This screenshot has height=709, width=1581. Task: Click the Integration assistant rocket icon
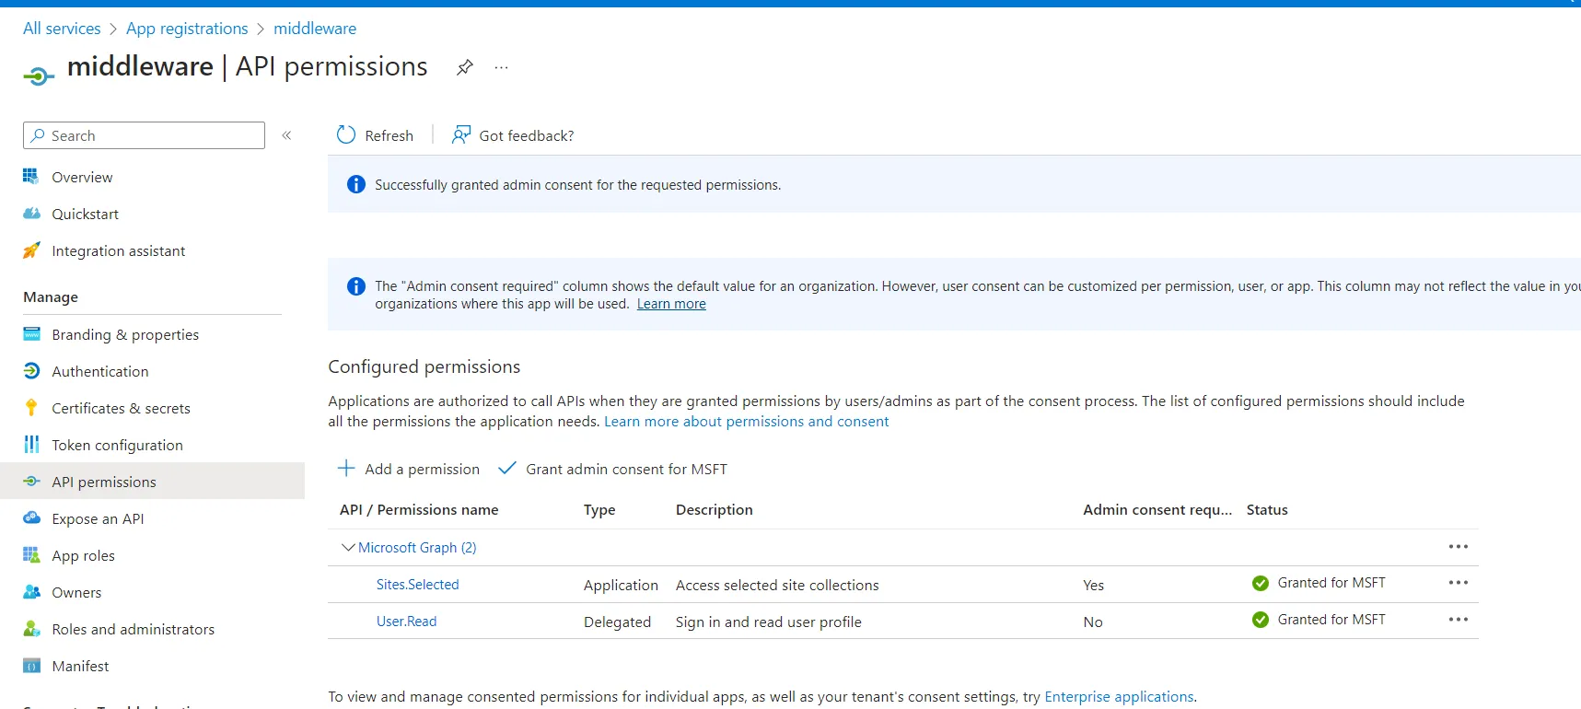tap(31, 250)
